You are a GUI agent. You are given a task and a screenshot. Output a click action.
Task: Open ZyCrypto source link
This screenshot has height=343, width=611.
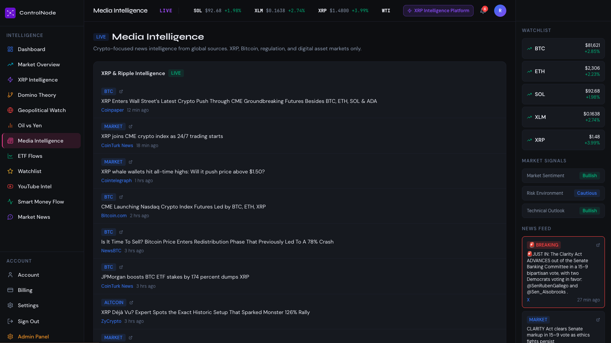tap(111, 321)
